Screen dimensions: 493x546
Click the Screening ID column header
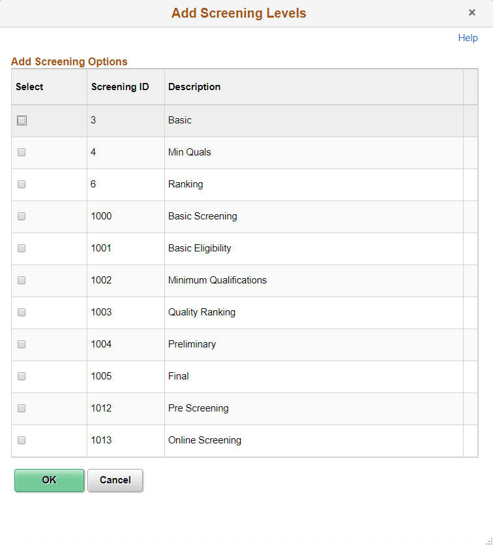[120, 86]
